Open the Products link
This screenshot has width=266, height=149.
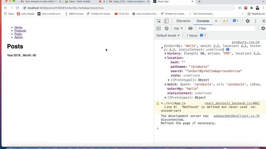(x=20, y=31)
